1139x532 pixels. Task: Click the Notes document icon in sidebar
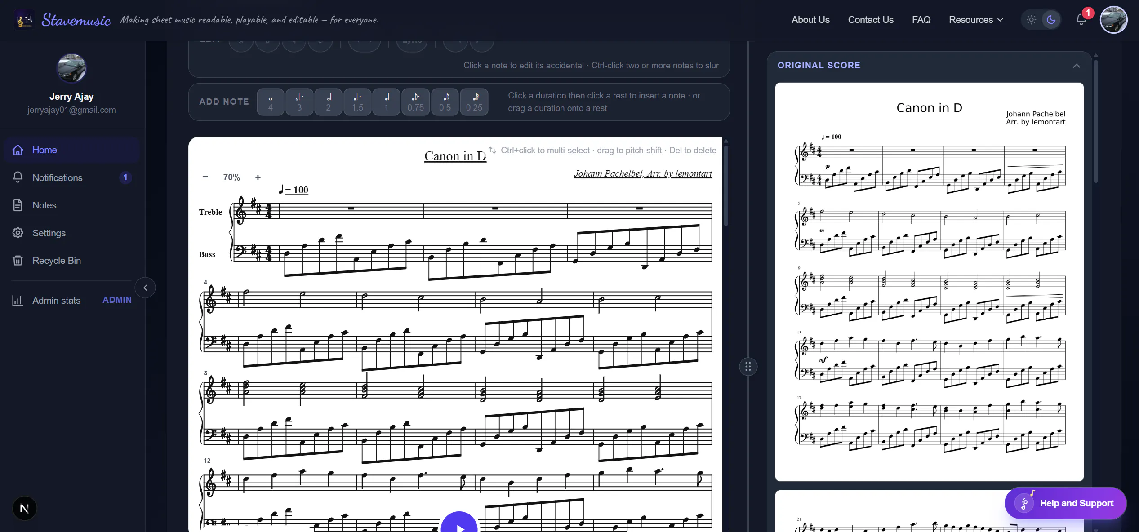18,205
